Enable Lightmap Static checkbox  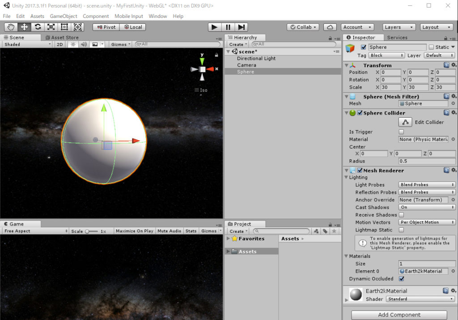(x=401, y=230)
